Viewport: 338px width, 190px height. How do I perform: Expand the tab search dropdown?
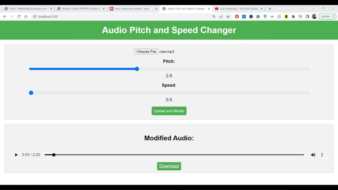coord(303,8)
